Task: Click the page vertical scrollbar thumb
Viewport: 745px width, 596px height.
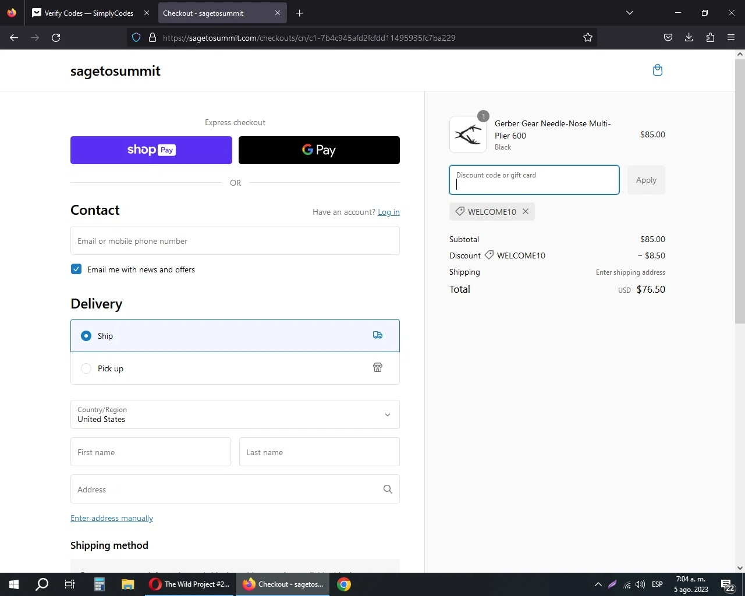Action: click(x=740, y=191)
